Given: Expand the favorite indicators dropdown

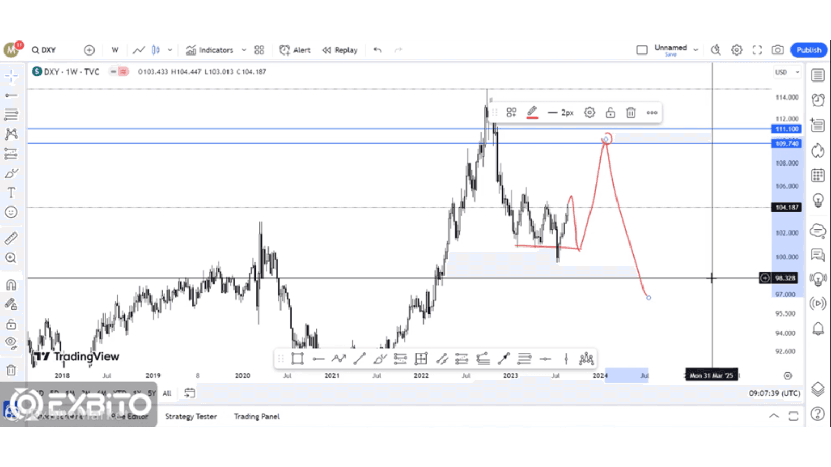Looking at the screenshot, I should pos(244,50).
